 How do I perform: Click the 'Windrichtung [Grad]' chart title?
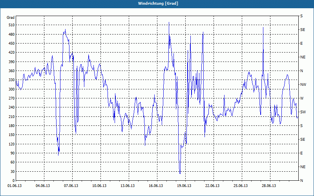click(x=158, y=4)
